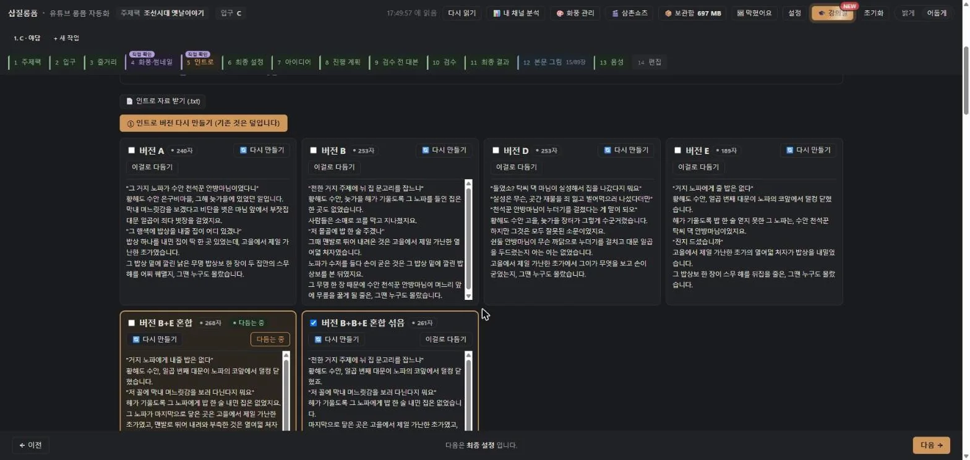Proceed with the 다음 arrow button
This screenshot has width=970, height=460.
[x=931, y=445]
